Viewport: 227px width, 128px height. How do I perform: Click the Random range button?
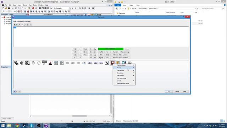125,52
